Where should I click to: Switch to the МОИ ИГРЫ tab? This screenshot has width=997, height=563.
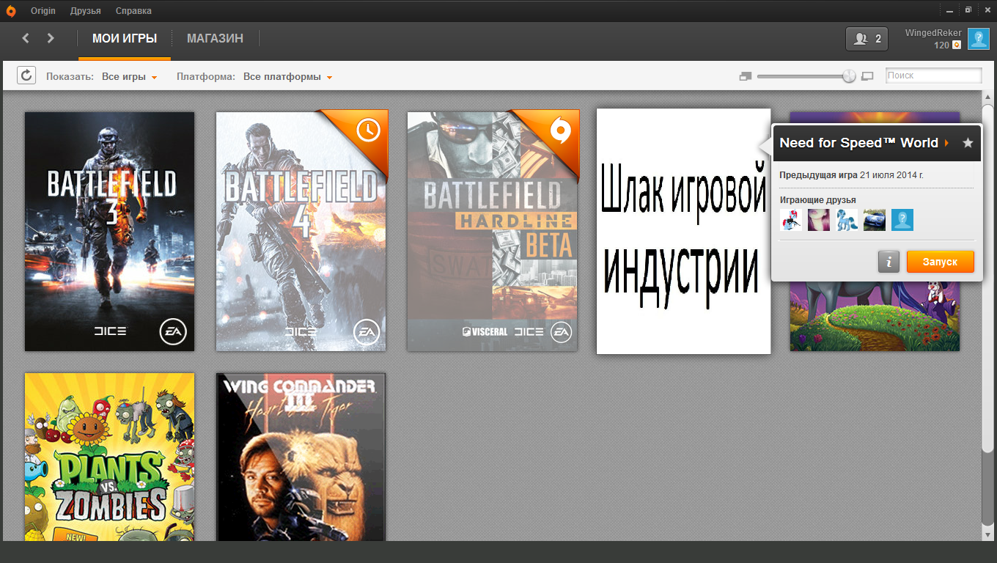tap(125, 39)
